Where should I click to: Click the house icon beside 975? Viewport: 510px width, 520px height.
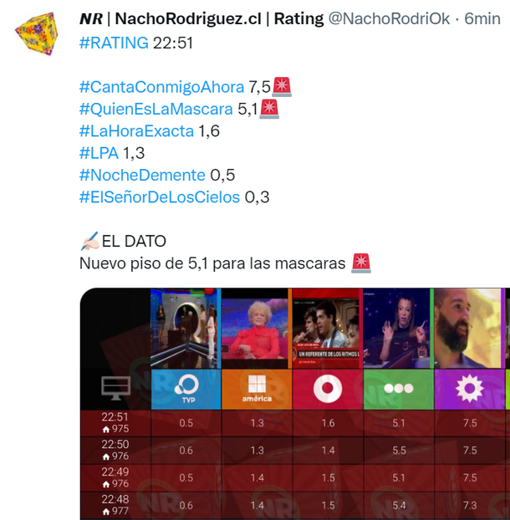(106, 430)
